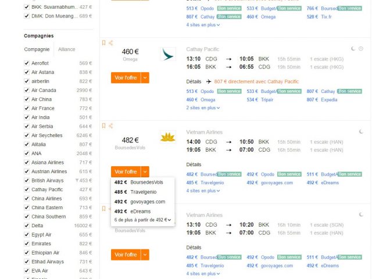
Task: Bookmark the Cathay Pacific 460 € flight
Action: (x=104, y=43)
